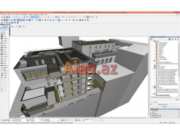Select the Lampe lamp tool
Image resolution: width=180 pixels, height=135 pixels.
(4, 78)
